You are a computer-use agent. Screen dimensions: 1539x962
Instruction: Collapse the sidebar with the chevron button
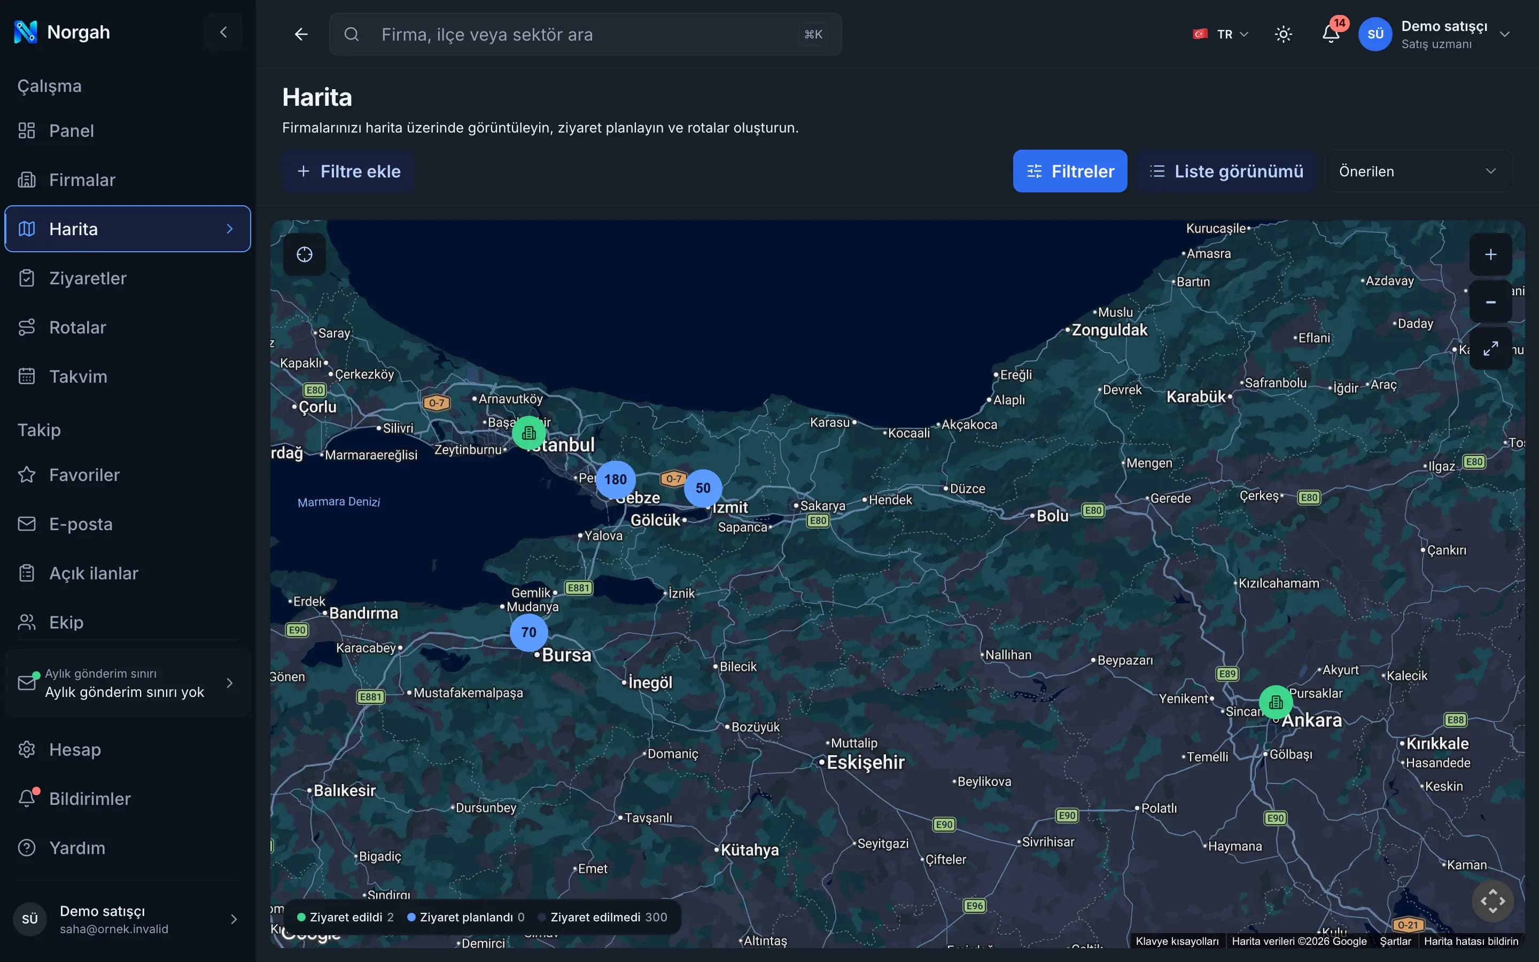click(223, 32)
